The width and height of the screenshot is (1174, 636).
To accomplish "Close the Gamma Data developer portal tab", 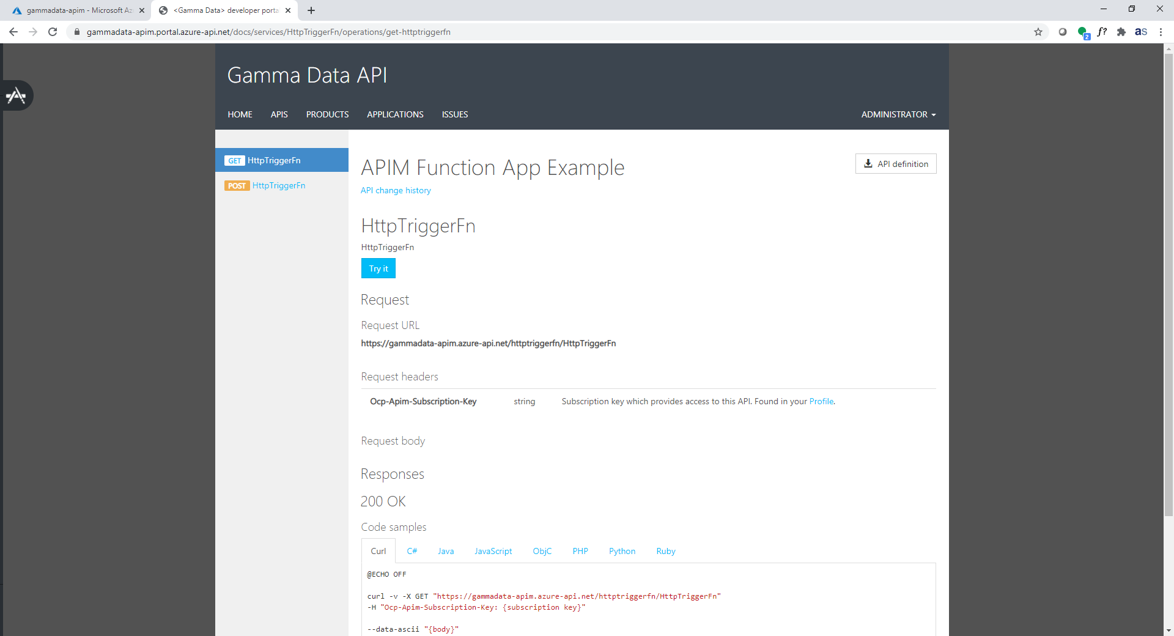I will [288, 10].
